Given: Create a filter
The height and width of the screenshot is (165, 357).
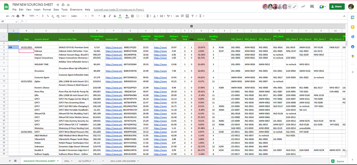Looking at the screenshot, I should coord(193,16).
